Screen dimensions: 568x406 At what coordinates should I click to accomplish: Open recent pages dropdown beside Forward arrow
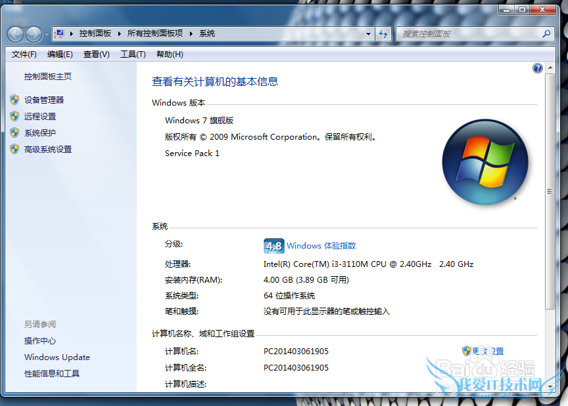(x=47, y=35)
